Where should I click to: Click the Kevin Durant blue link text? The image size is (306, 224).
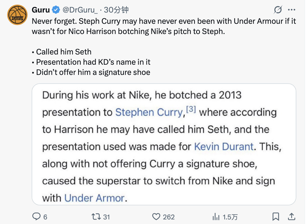pos(224,147)
